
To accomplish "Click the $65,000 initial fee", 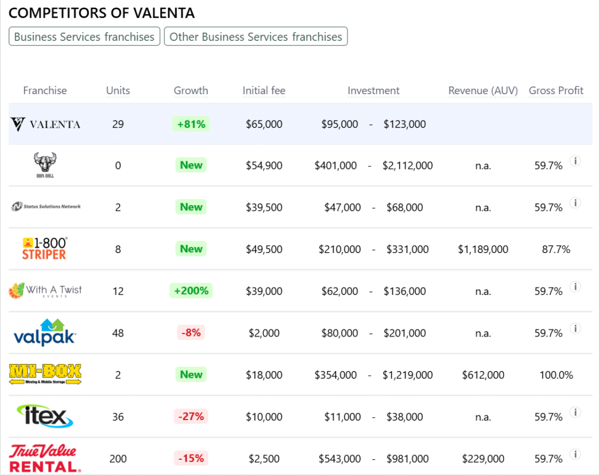I will [264, 124].
